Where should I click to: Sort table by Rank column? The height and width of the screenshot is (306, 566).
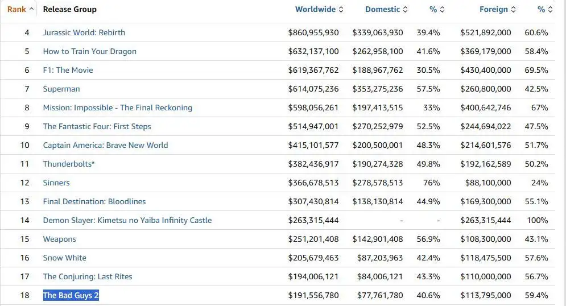click(x=20, y=9)
